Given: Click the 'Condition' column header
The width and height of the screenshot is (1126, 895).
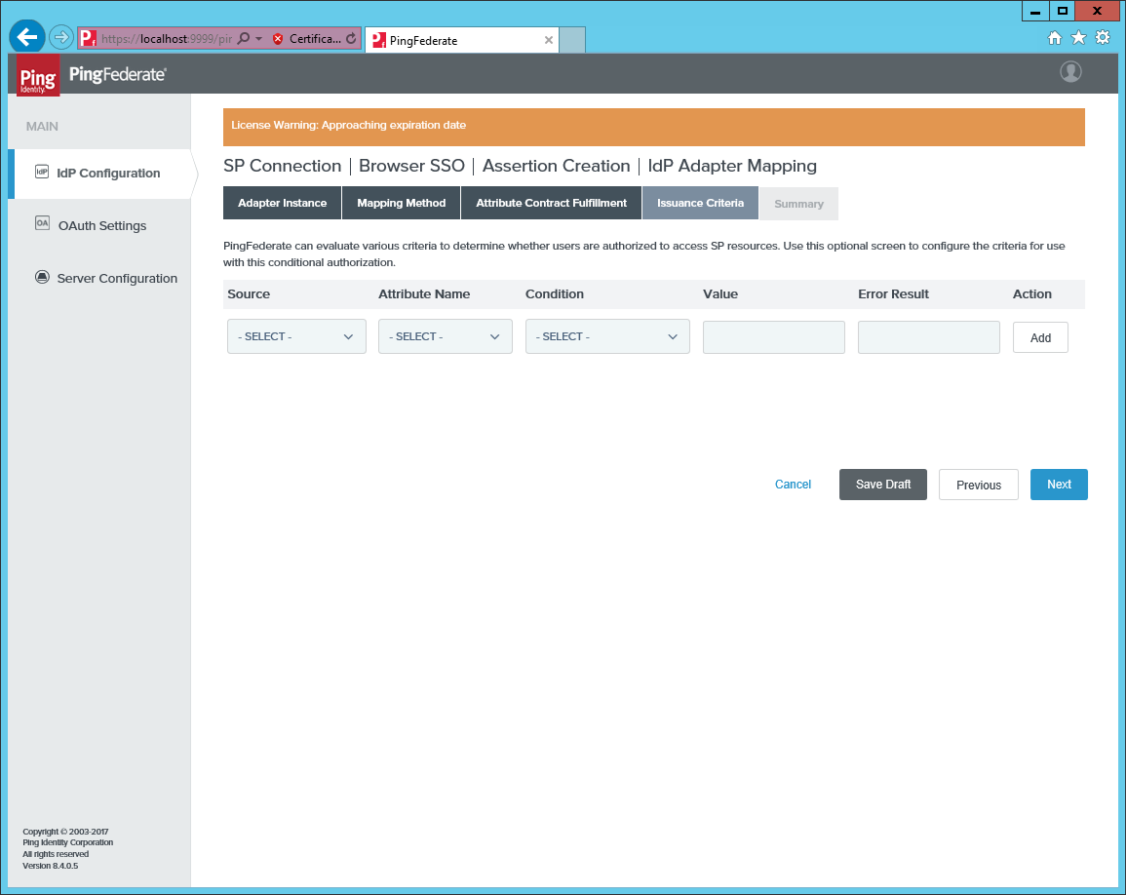Looking at the screenshot, I should point(555,293).
